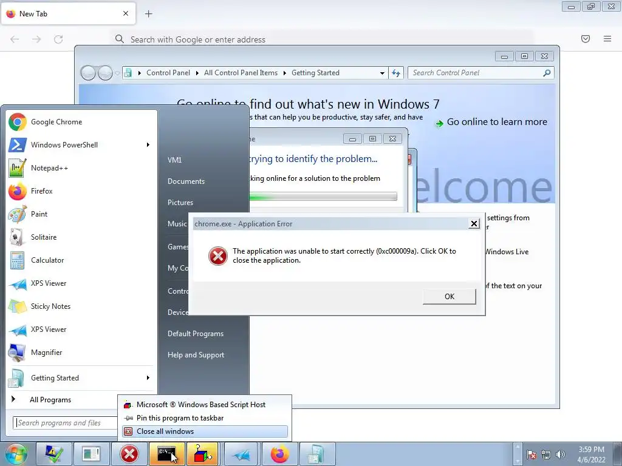Viewport: 622px width, 466px height.
Task: Select the New Tab Firefox tab
Action: (x=68, y=14)
